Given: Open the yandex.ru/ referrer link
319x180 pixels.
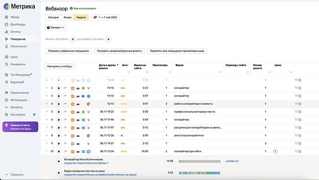Looking at the screenshot, I should tap(232, 161).
